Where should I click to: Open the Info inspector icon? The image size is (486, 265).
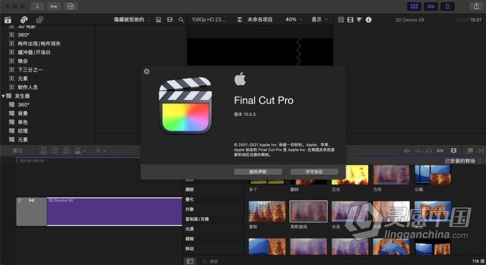coord(368,20)
